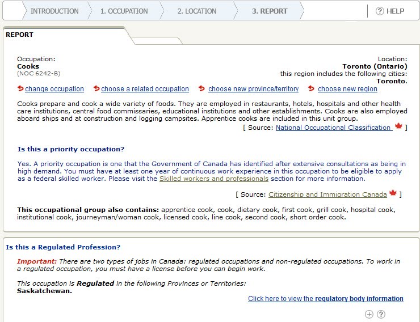Click the heading Is this a Regulated Profession?

(x=63, y=247)
